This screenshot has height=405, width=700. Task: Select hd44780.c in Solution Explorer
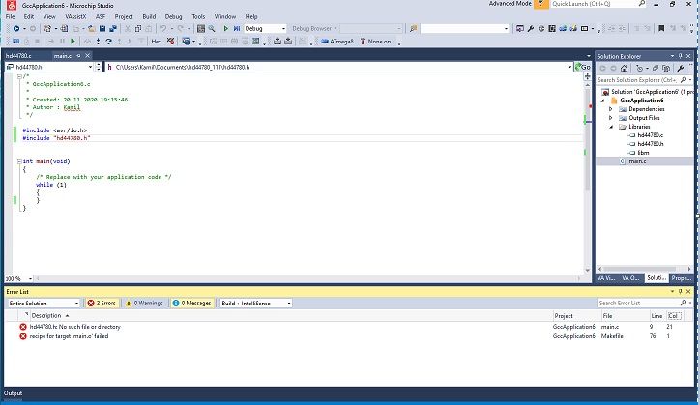click(651, 135)
